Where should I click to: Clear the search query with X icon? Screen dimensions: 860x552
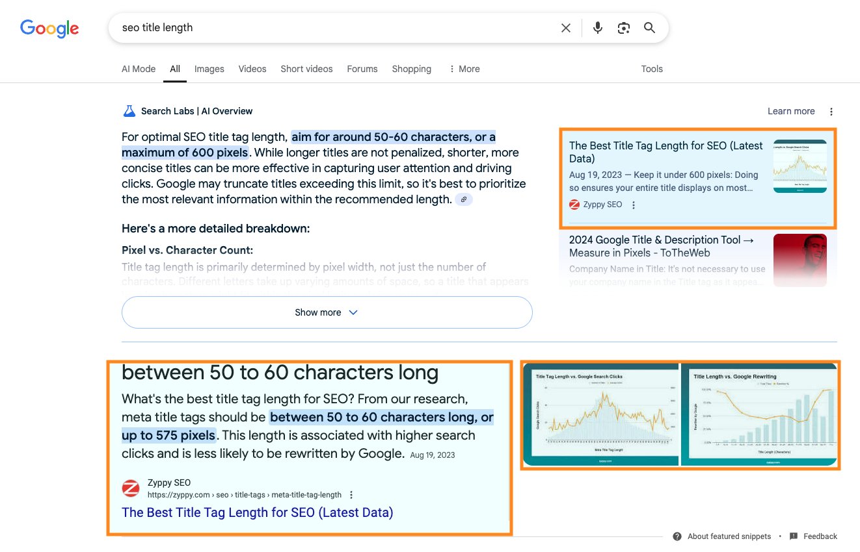(x=566, y=28)
